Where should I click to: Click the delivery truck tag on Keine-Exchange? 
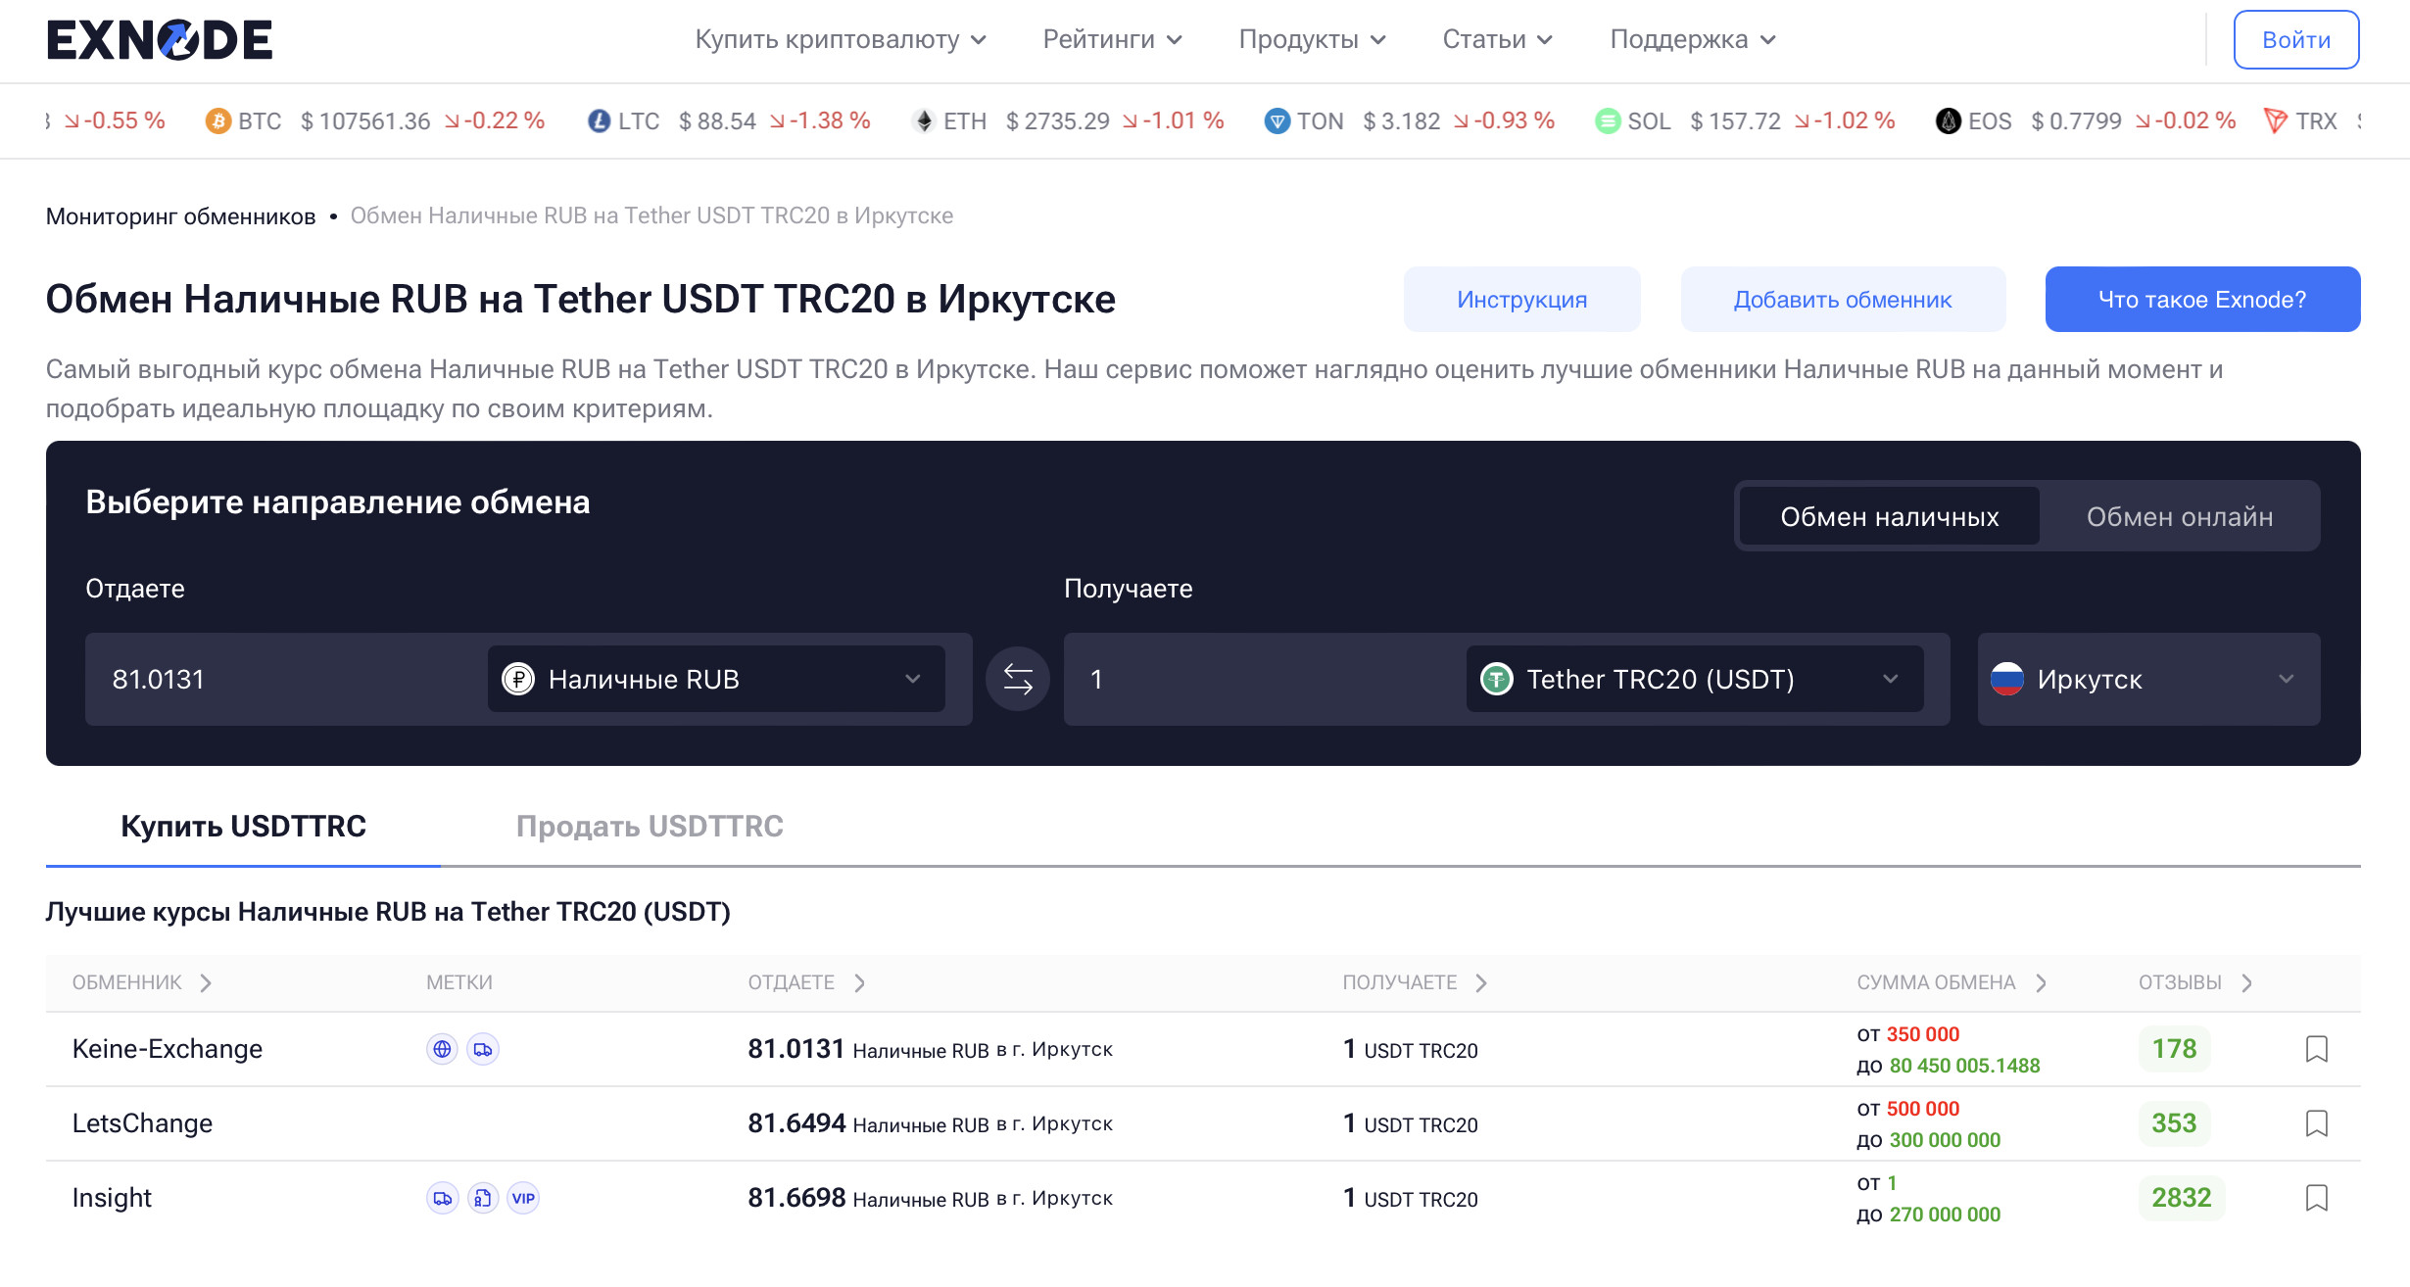pyautogui.click(x=483, y=1049)
